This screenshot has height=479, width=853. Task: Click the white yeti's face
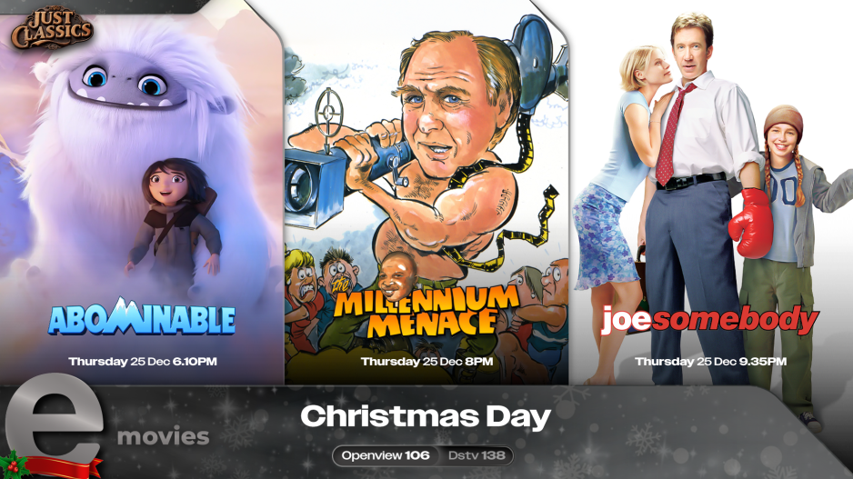click(x=126, y=84)
